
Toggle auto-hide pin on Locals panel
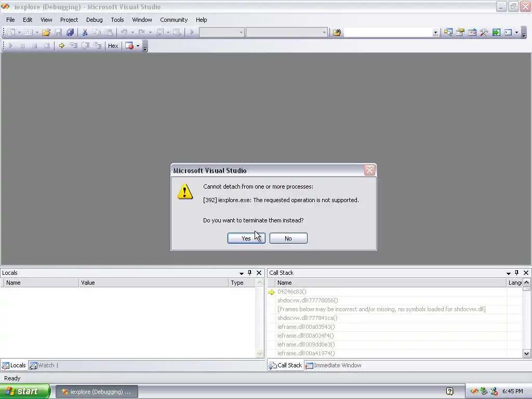[250, 273]
